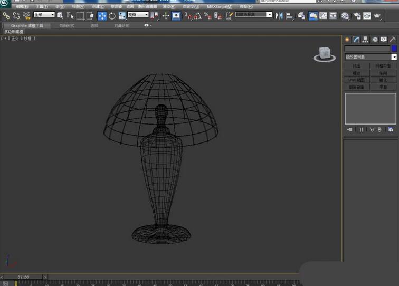The width and height of the screenshot is (399, 286).
Task: Click the Unlink Selection broken chain icon
Action: tap(16, 16)
